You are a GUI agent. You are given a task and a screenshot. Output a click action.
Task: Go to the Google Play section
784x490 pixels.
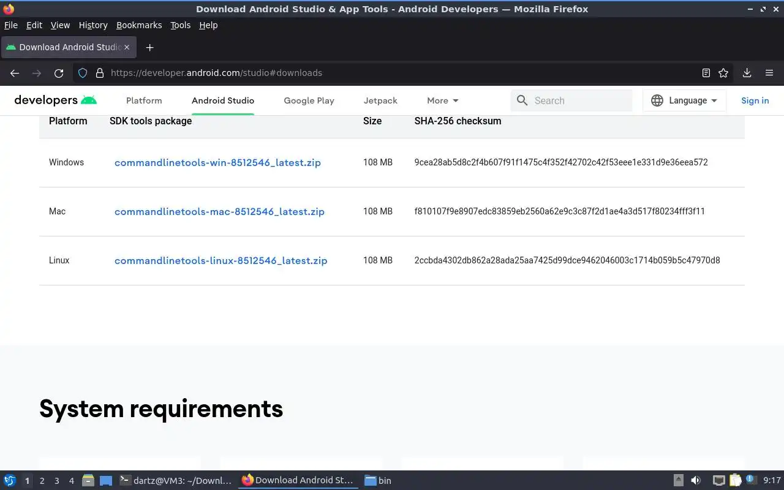(x=309, y=100)
